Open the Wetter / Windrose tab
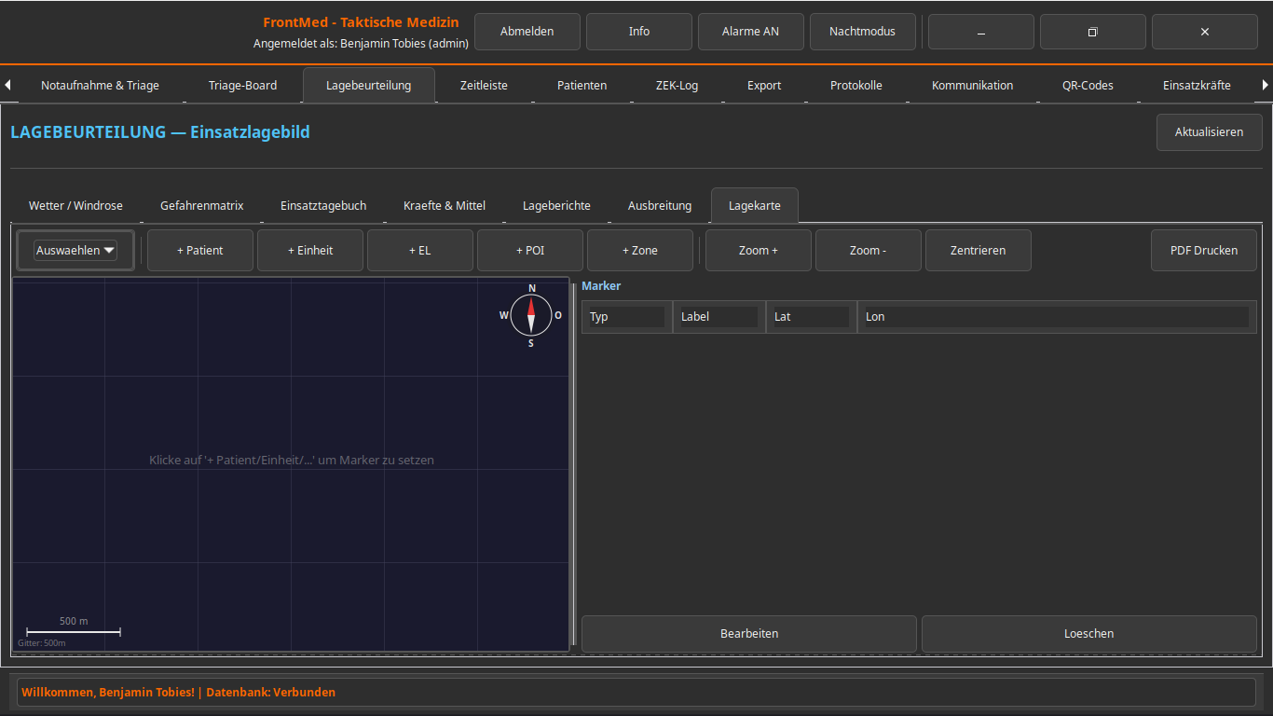The image size is (1273, 716). [75, 205]
